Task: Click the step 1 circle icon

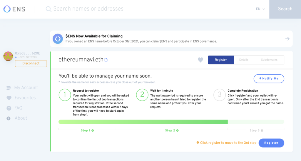Action: pyautogui.click(x=65, y=95)
